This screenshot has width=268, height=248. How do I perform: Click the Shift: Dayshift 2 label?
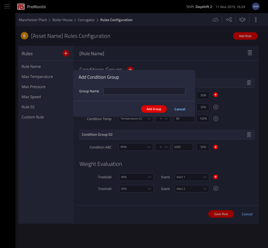pyautogui.click(x=199, y=7)
